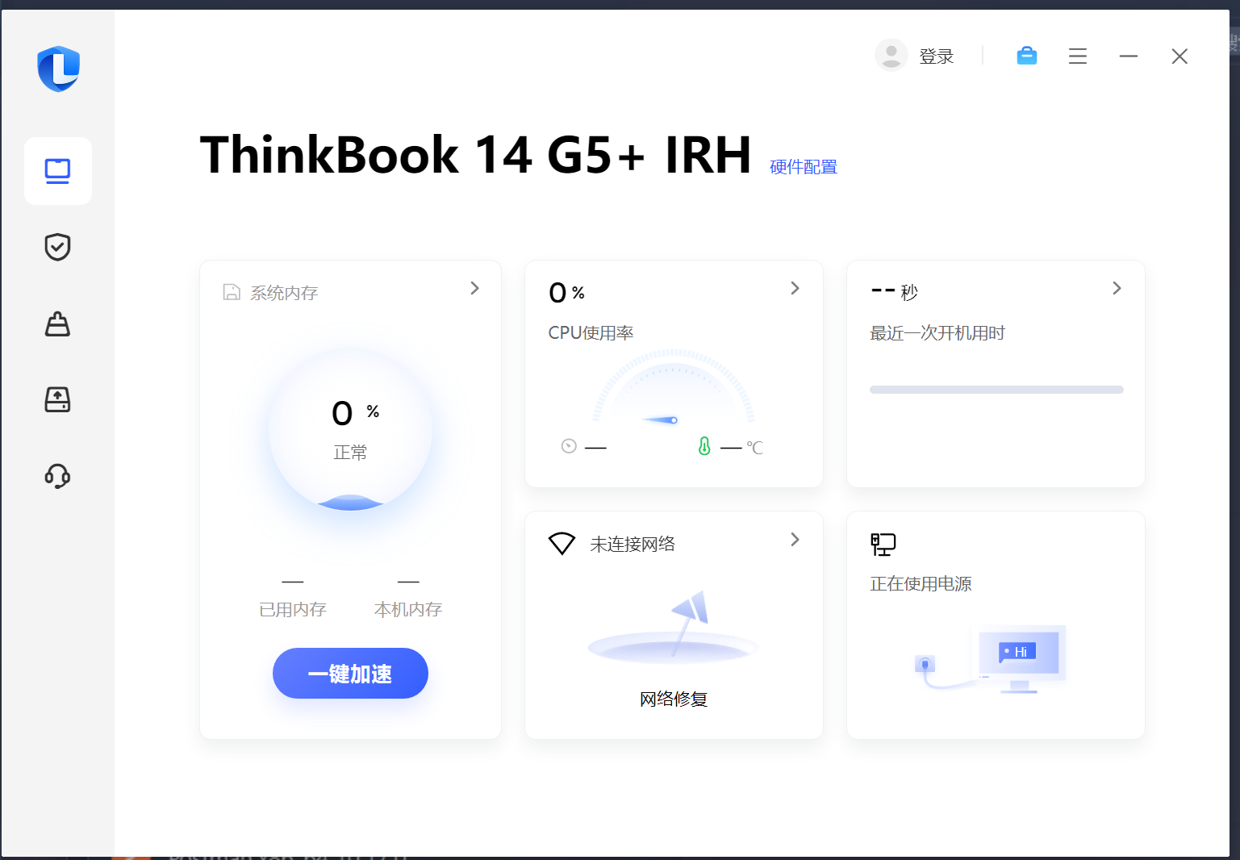Click the CPU clock speed icon

point(569,446)
